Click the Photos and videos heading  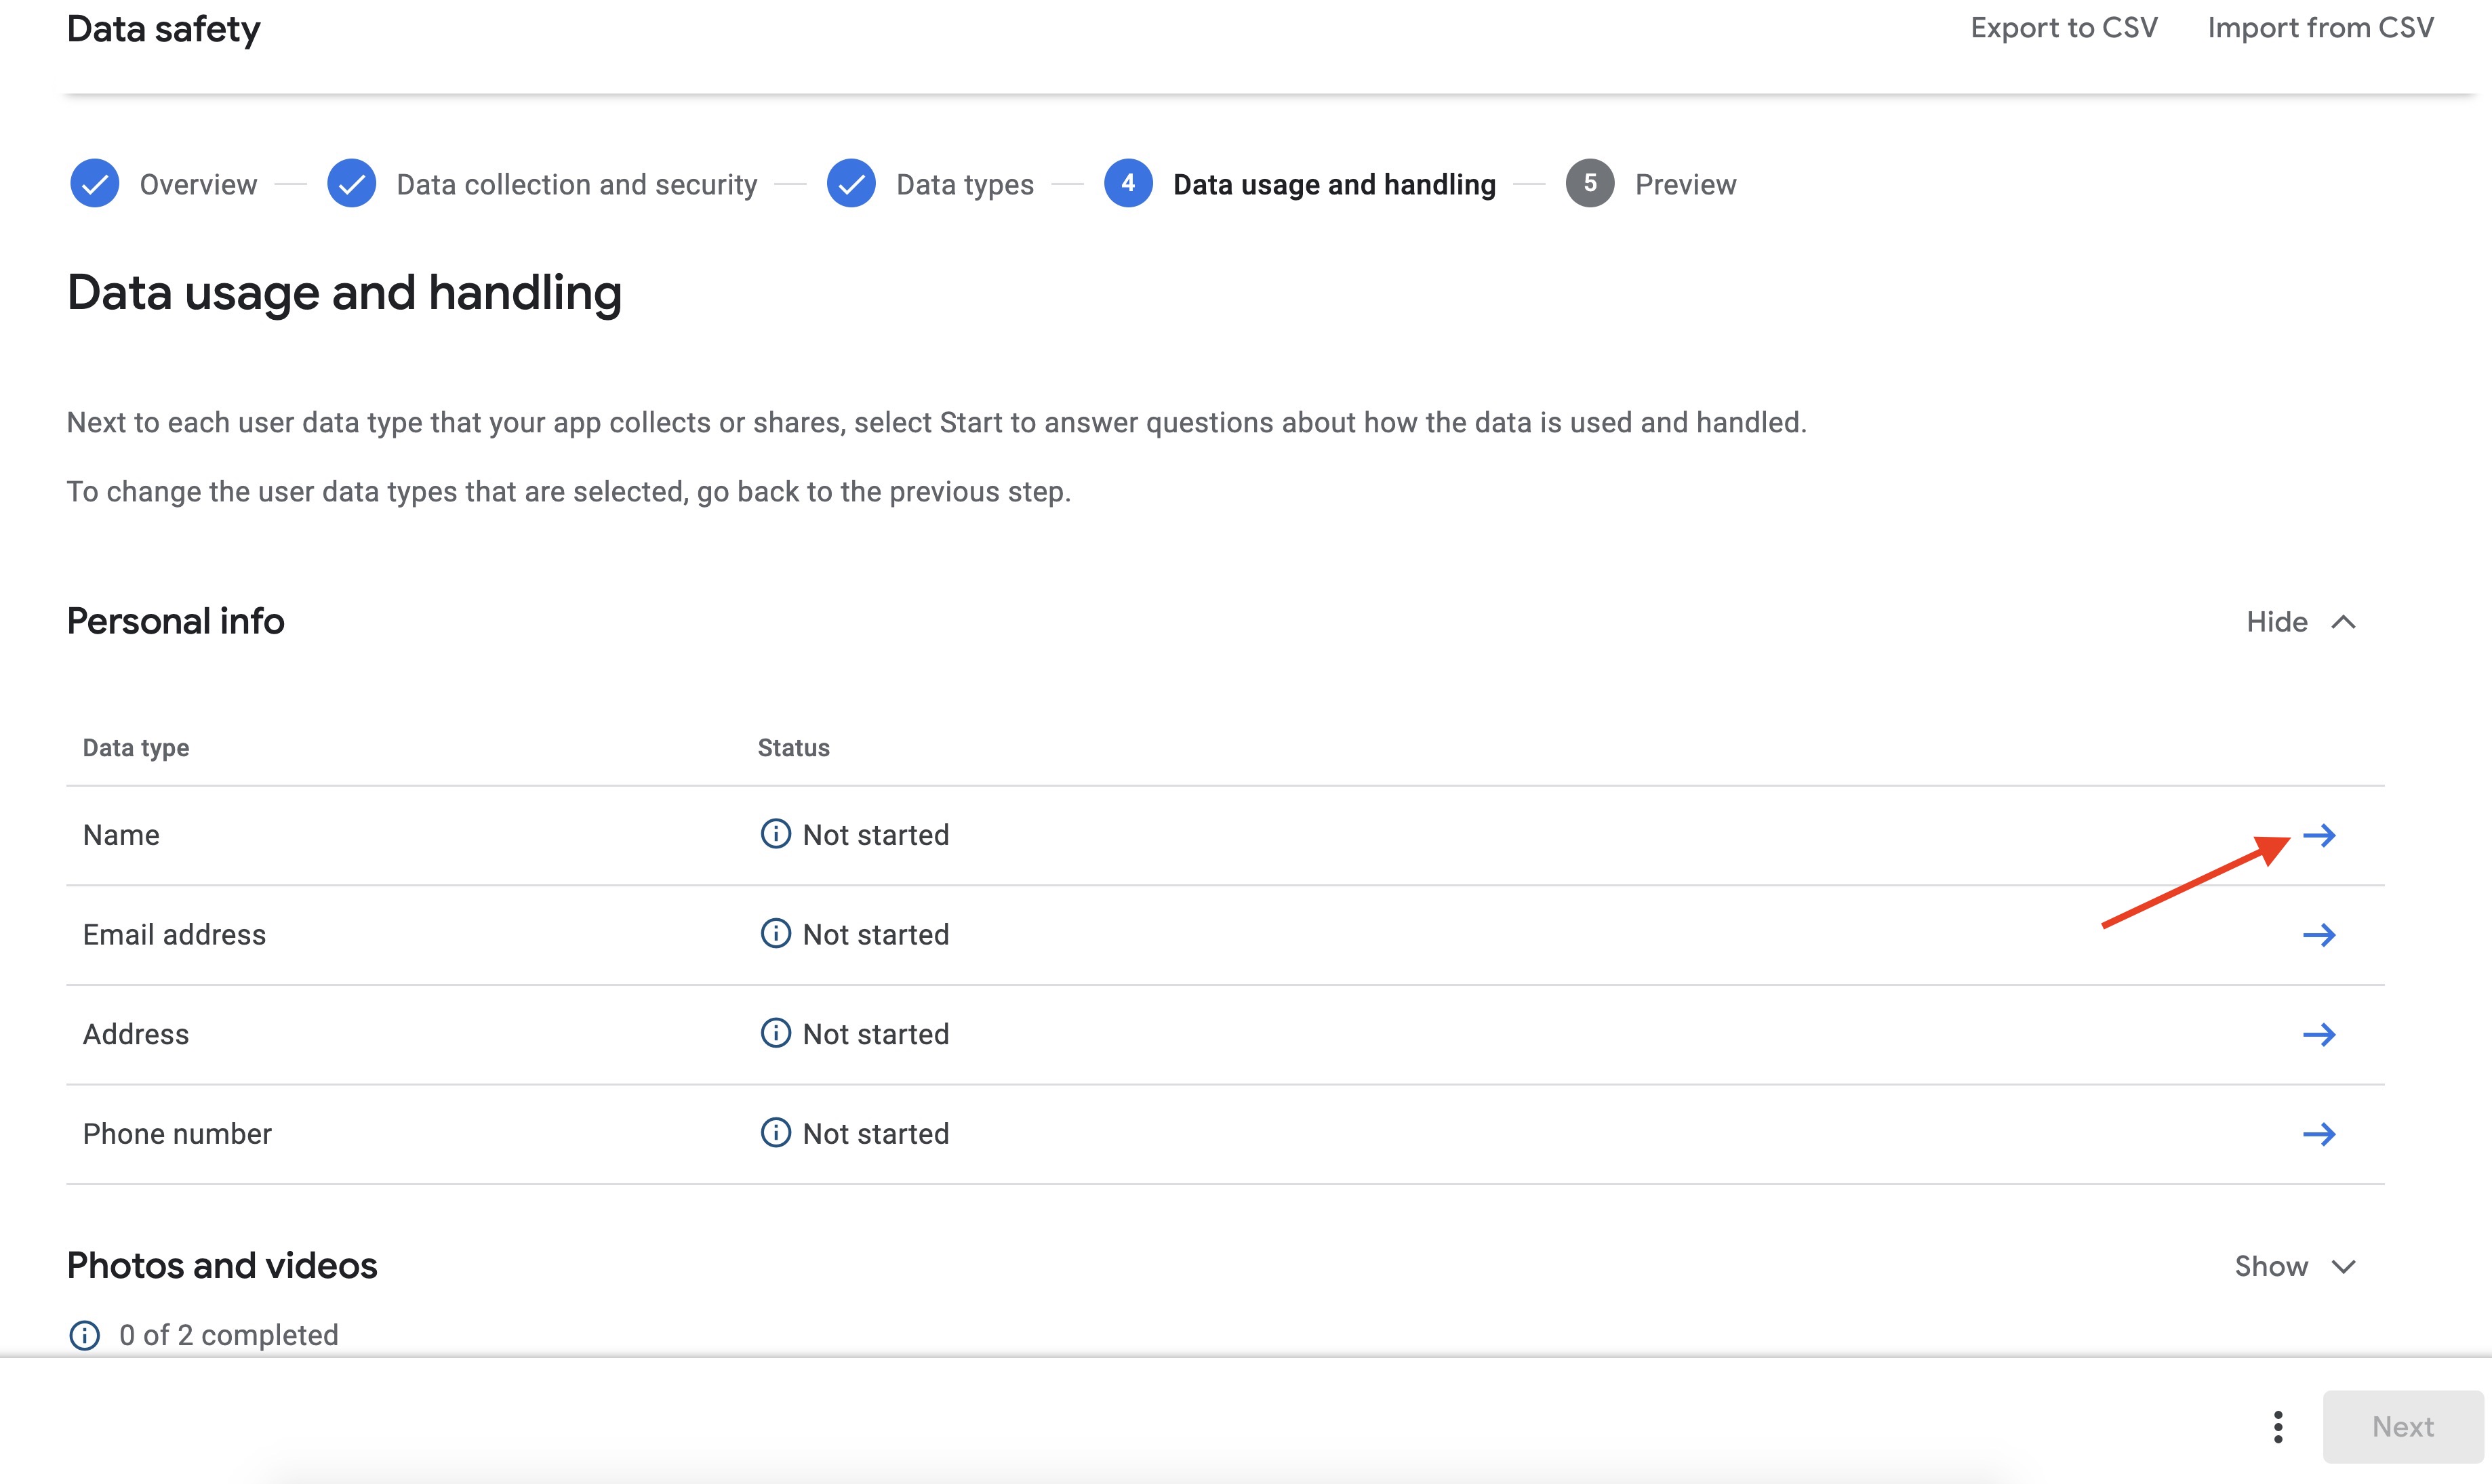point(222,1266)
